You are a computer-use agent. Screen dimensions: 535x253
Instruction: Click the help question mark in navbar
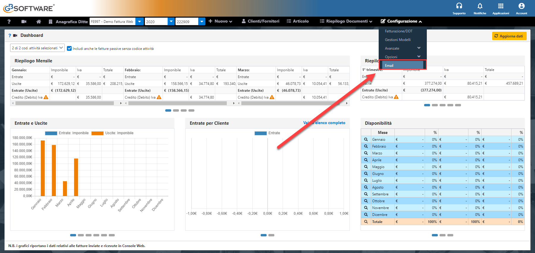9,21
